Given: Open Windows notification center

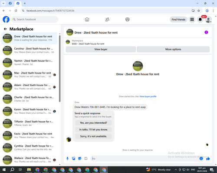Looking at the screenshot, I should [x=212, y=170].
